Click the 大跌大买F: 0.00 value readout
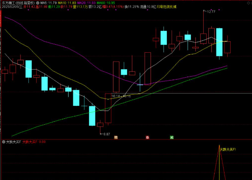The height and width of the screenshot is (180, 252). click(34, 142)
